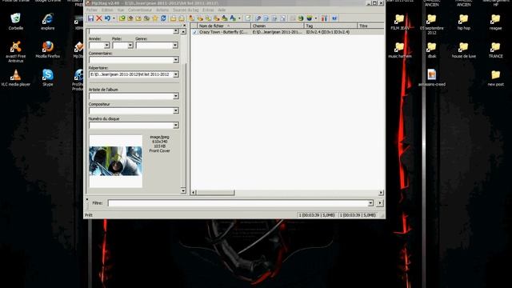Select Corbeille recycle bin desktop icon
The width and height of the screenshot is (512, 288).
pos(16,22)
